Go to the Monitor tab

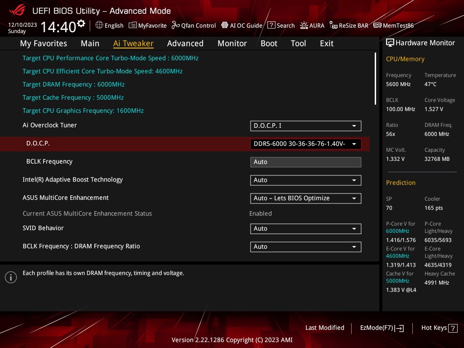[232, 43]
